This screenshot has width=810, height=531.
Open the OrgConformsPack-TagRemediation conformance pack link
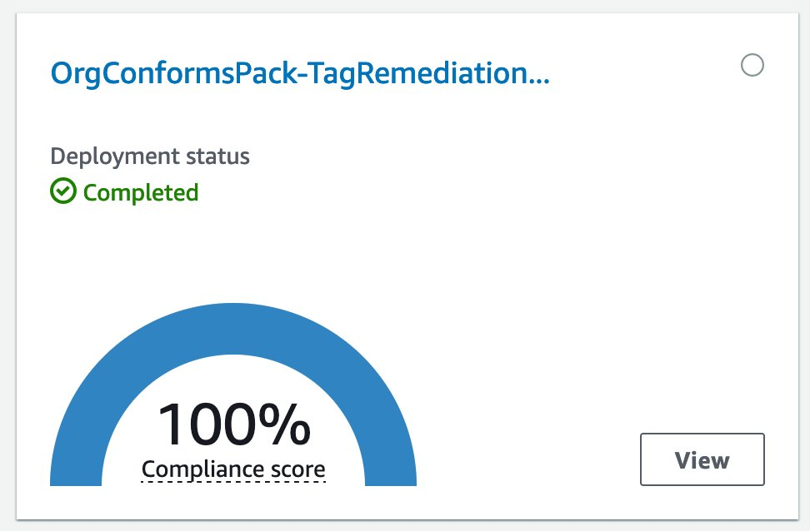pos(300,73)
